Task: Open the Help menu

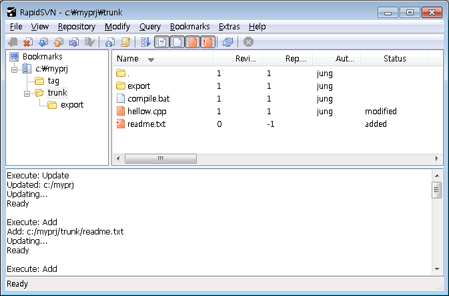Action: [257, 27]
